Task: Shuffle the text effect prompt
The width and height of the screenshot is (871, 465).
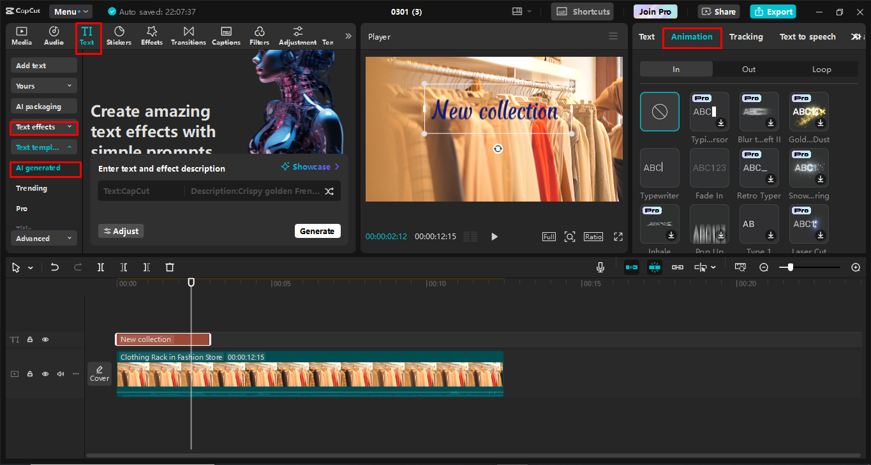Action: (x=329, y=191)
